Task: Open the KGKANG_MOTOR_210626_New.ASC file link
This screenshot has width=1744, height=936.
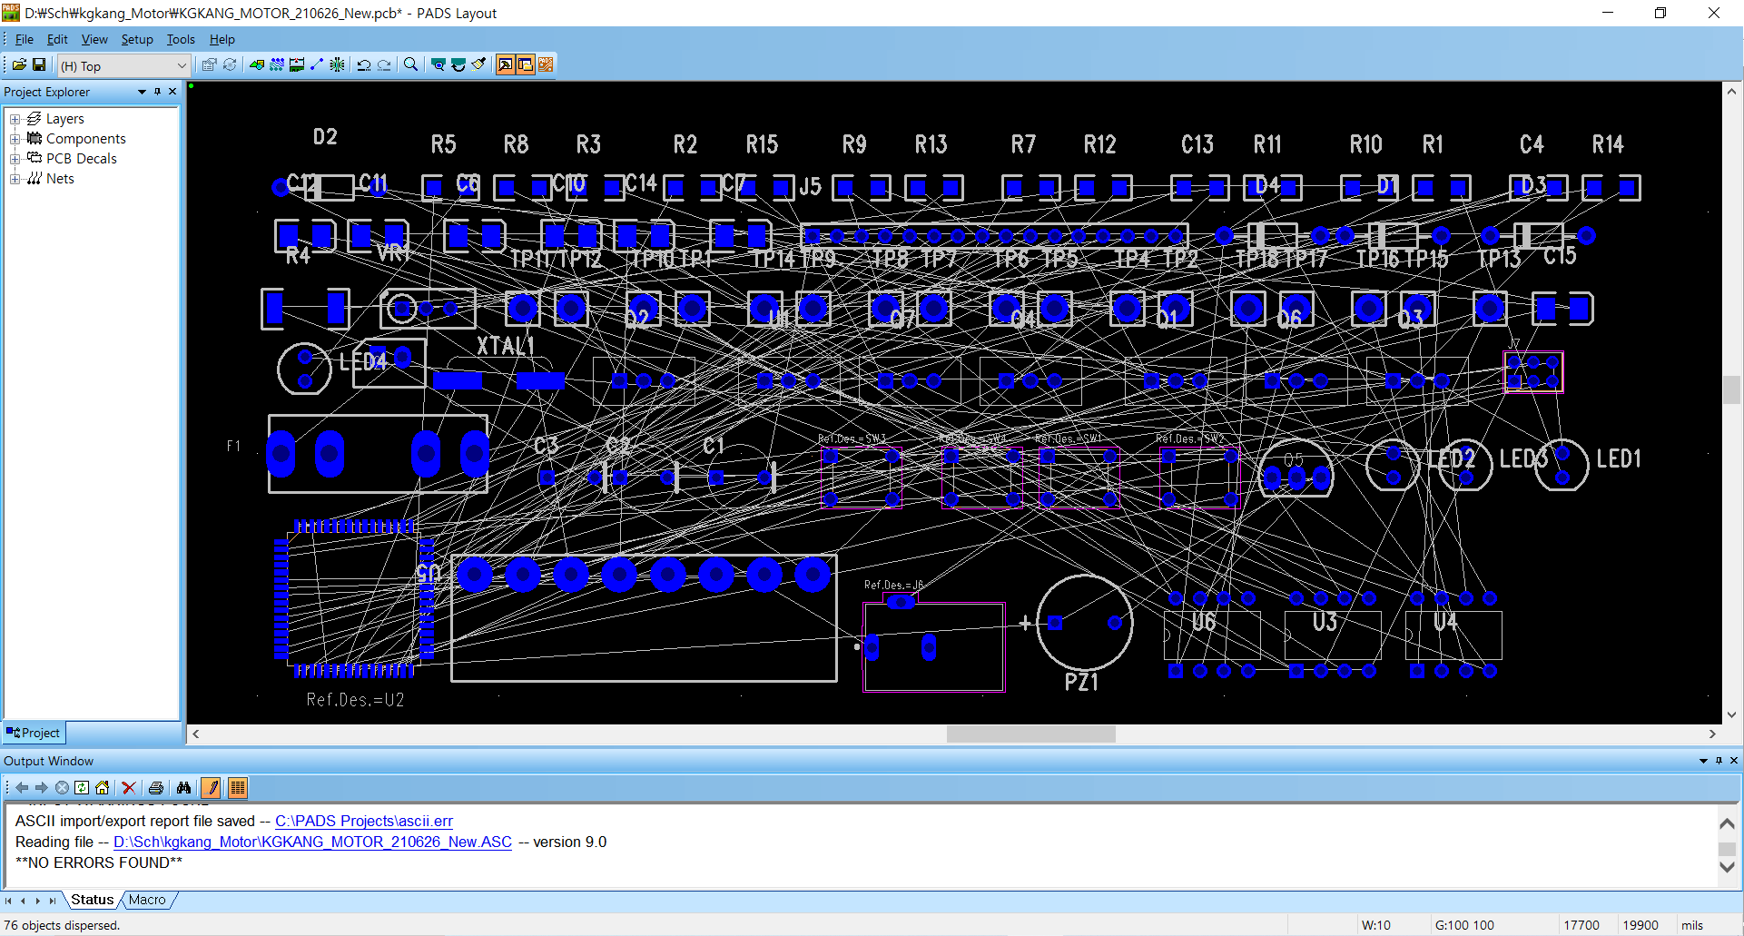Action: tap(312, 842)
